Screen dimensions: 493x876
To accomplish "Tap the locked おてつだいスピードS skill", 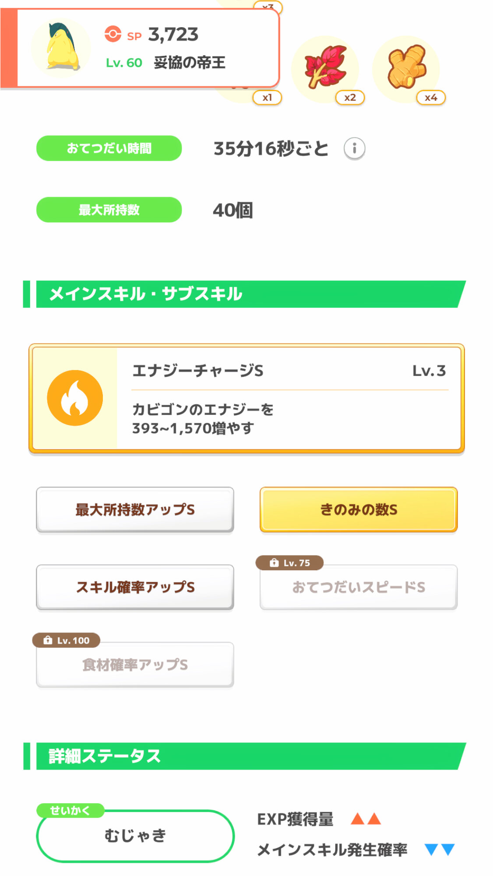I will 359,587.
